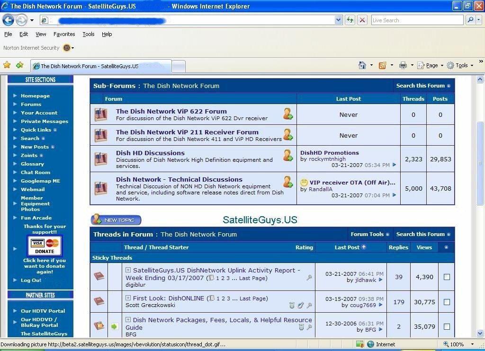Open the View menu
This screenshot has height=351, width=485.
pos(41,34)
